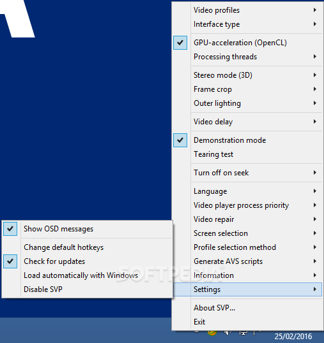The image size is (324, 343).
Task: Open the volume speaker tray icon
Action: pyautogui.click(x=228, y=333)
